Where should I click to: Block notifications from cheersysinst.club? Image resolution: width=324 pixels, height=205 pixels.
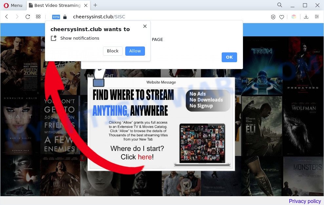pyautogui.click(x=112, y=51)
